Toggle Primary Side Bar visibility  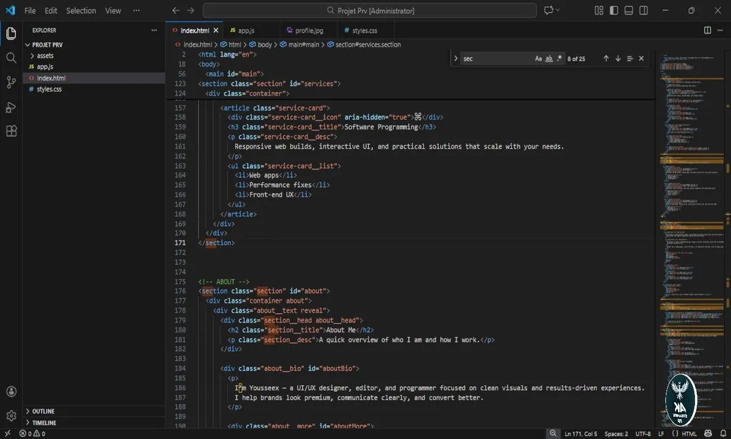click(x=613, y=10)
